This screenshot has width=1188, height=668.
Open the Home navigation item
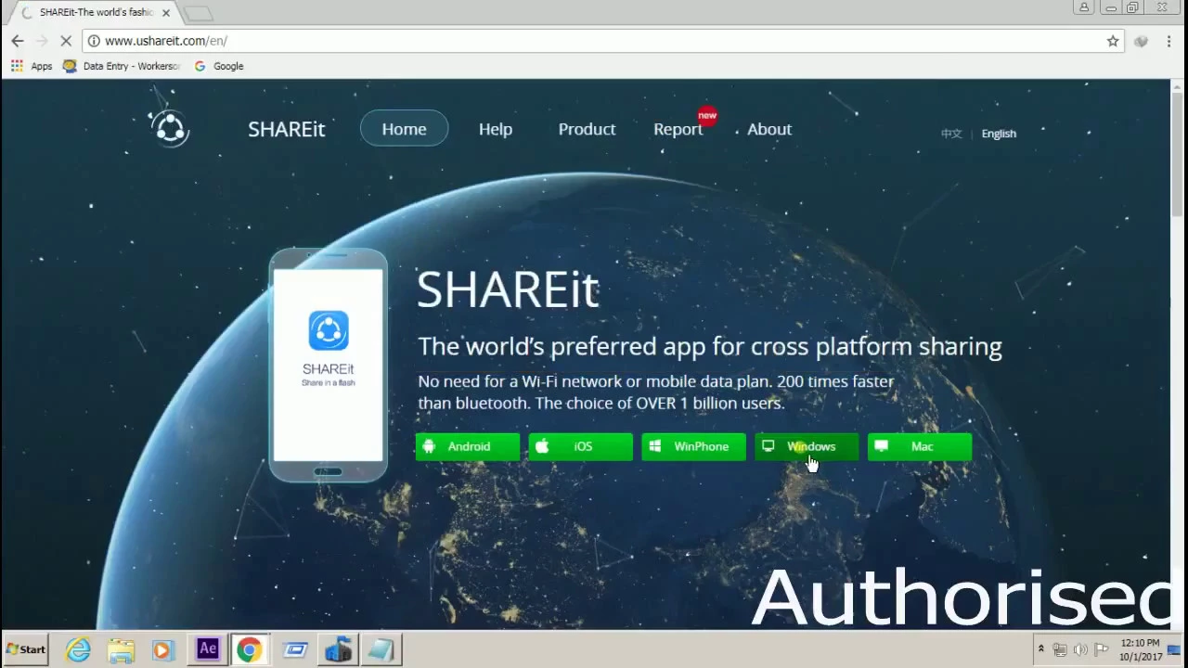click(x=404, y=129)
